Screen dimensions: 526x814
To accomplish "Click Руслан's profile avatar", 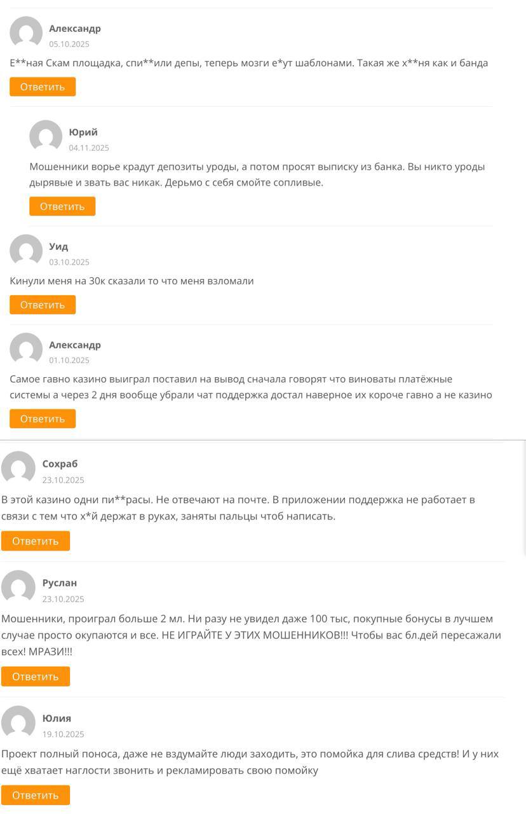I will pos(18,587).
